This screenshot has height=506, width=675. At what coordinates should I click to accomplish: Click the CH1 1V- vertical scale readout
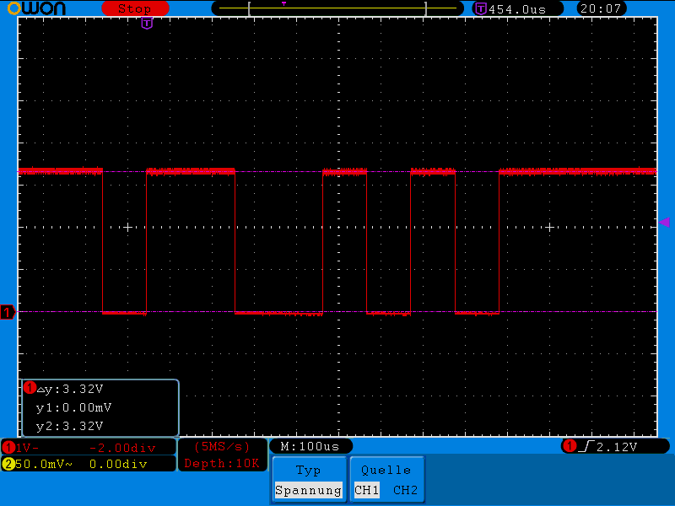28,448
